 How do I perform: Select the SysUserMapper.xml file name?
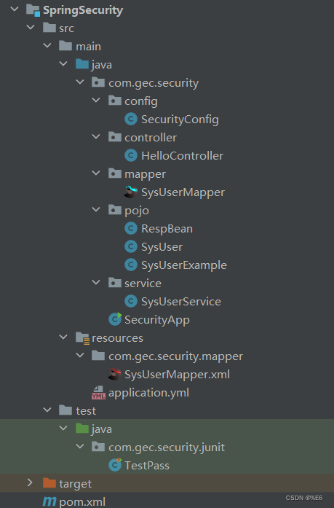pos(177,375)
